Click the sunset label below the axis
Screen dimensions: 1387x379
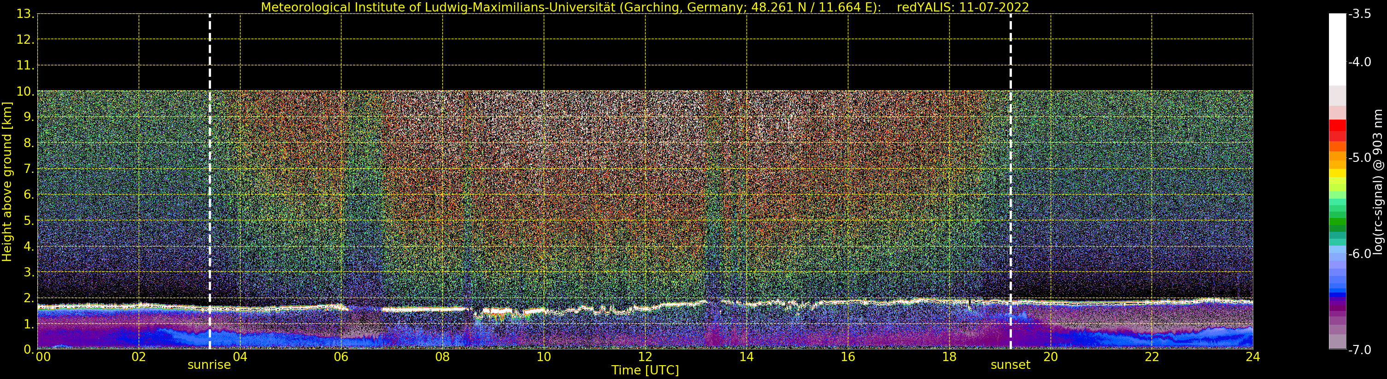point(1010,365)
